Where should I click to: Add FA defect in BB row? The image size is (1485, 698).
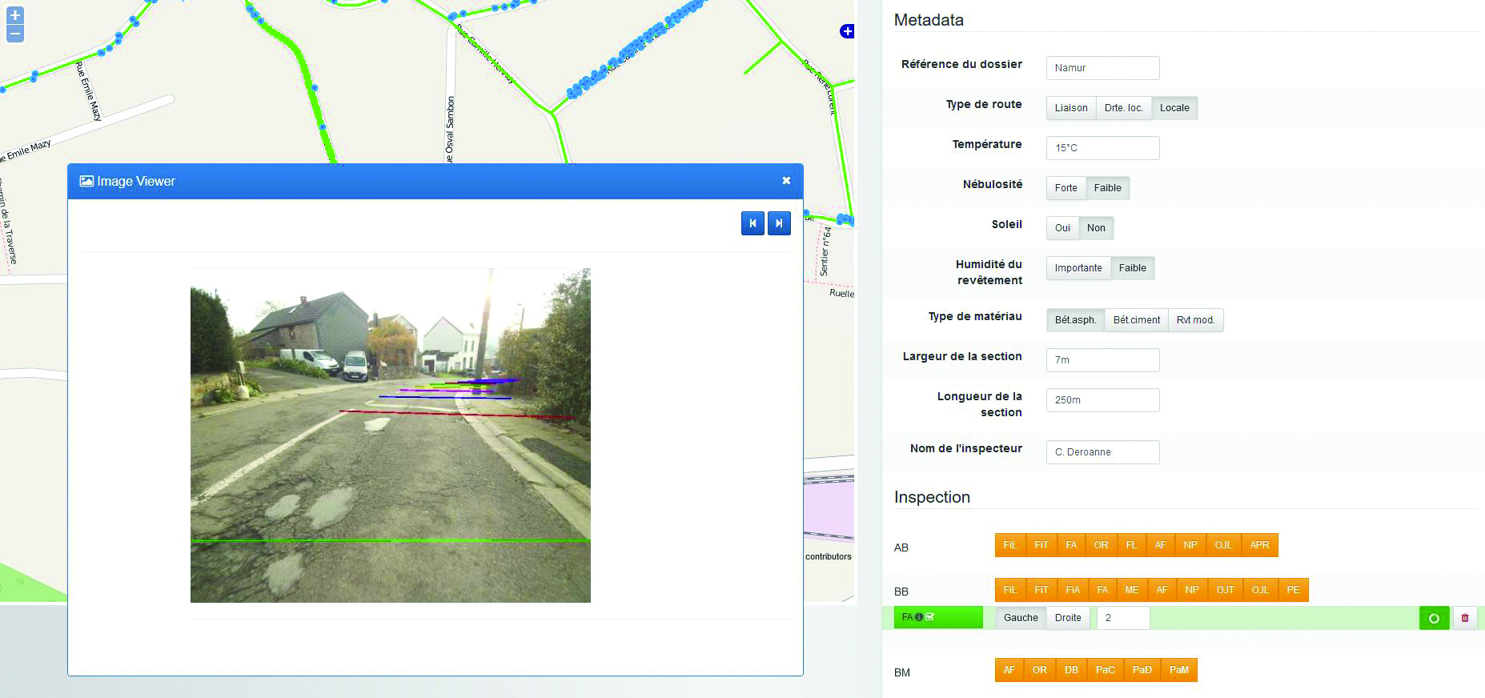click(1102, 590)
